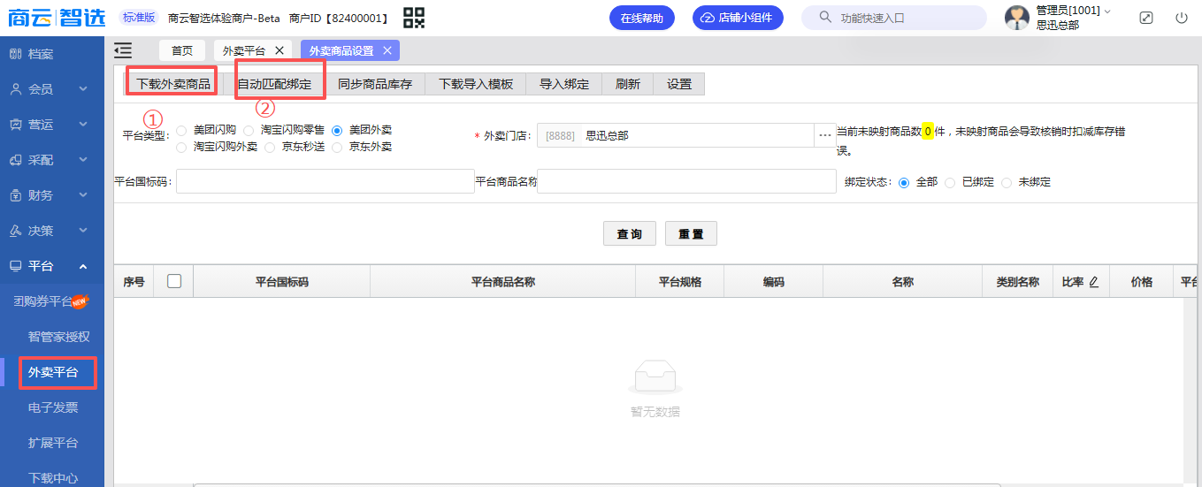Check the select-all checkbox in table header
Image resolution: width=1202 pixels, height=487 pixels.
[x=174, y=281]
